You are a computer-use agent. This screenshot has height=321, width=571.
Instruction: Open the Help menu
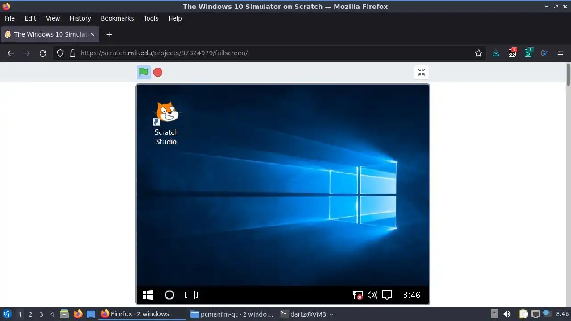(175, 18)
